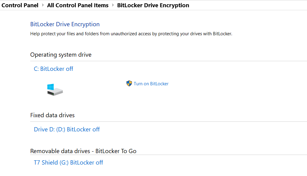Expand the C: BitLocker off section
The height and width of the screenshot is (176, 307).
[x=53, y=69]
